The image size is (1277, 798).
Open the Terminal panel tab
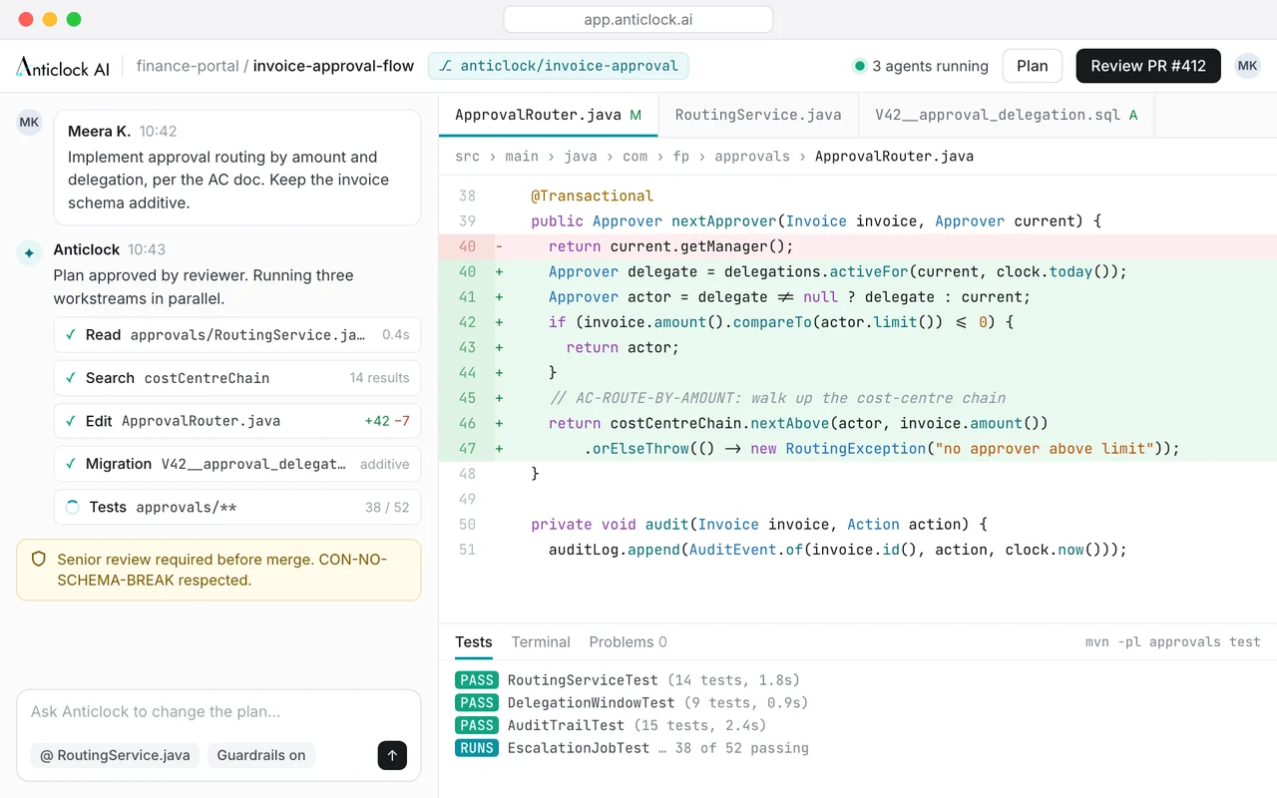tap(541, 641)
